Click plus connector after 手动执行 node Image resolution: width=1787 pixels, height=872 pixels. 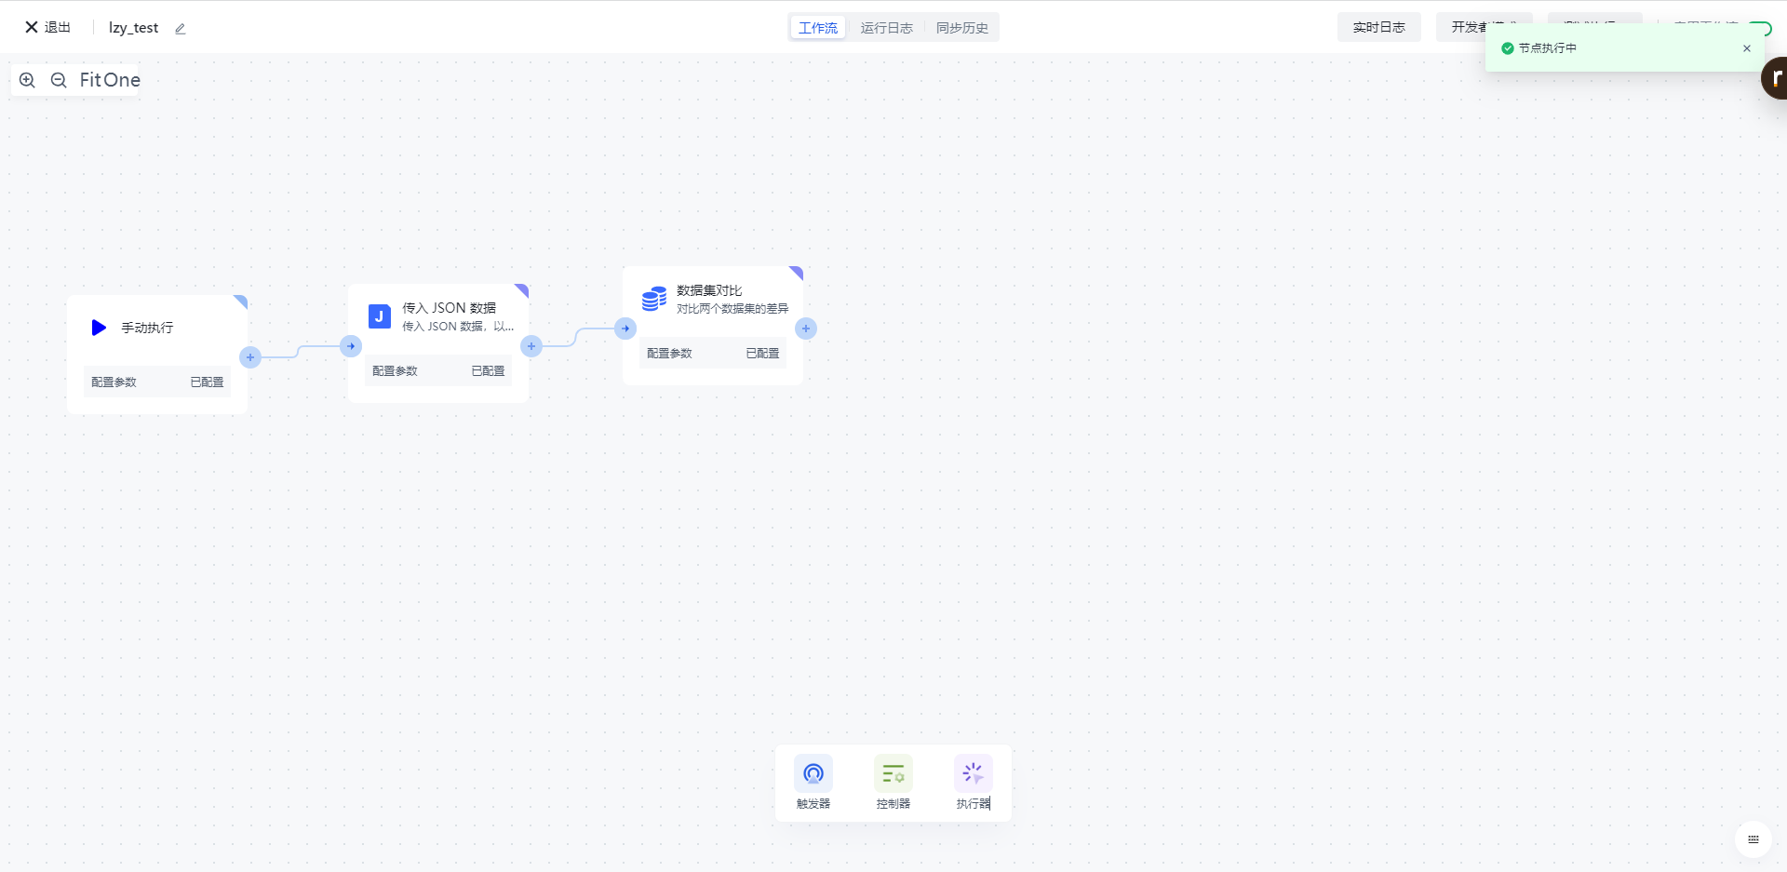tap(250, 357)
